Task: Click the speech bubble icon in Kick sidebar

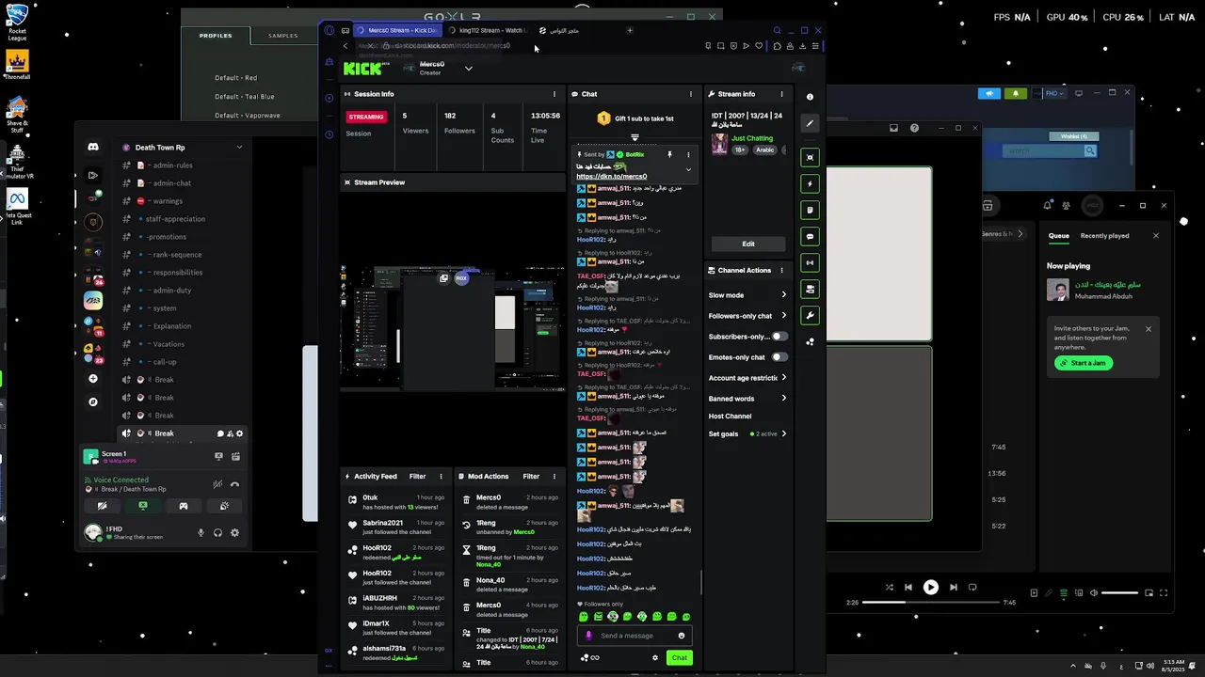Action: pyautogui.click(x=810, y=236)
